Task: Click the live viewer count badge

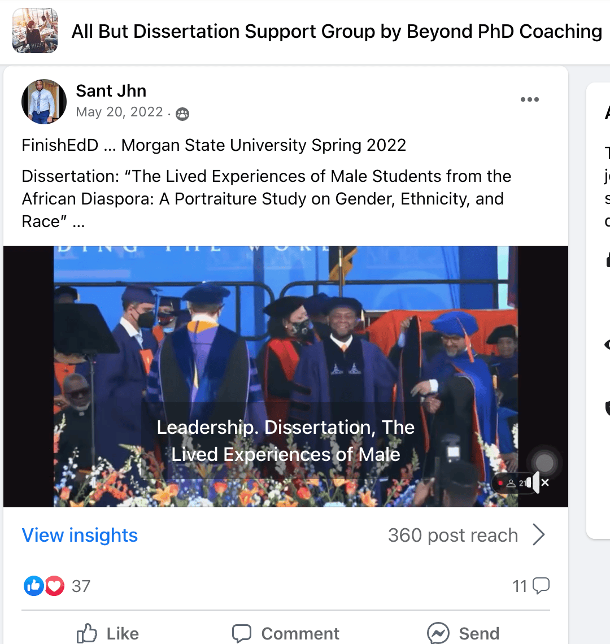Action: pyautogui.click(x=513, y=483)
